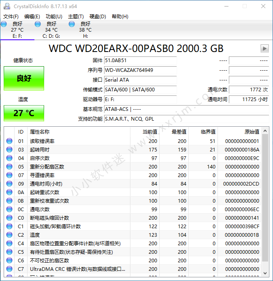Click the attribute list vertical scrollbar thumb

pyautogui.click(x=265, y=198)
